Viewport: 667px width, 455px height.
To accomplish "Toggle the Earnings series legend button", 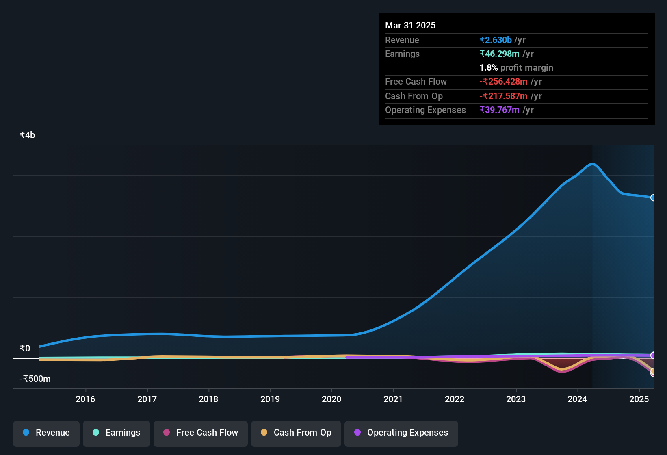I will (116, 433).
